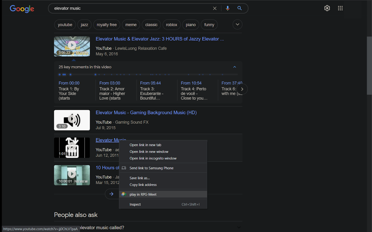Submit search with magnifying glass icon
372x232 pixels.
click(240, 8)
